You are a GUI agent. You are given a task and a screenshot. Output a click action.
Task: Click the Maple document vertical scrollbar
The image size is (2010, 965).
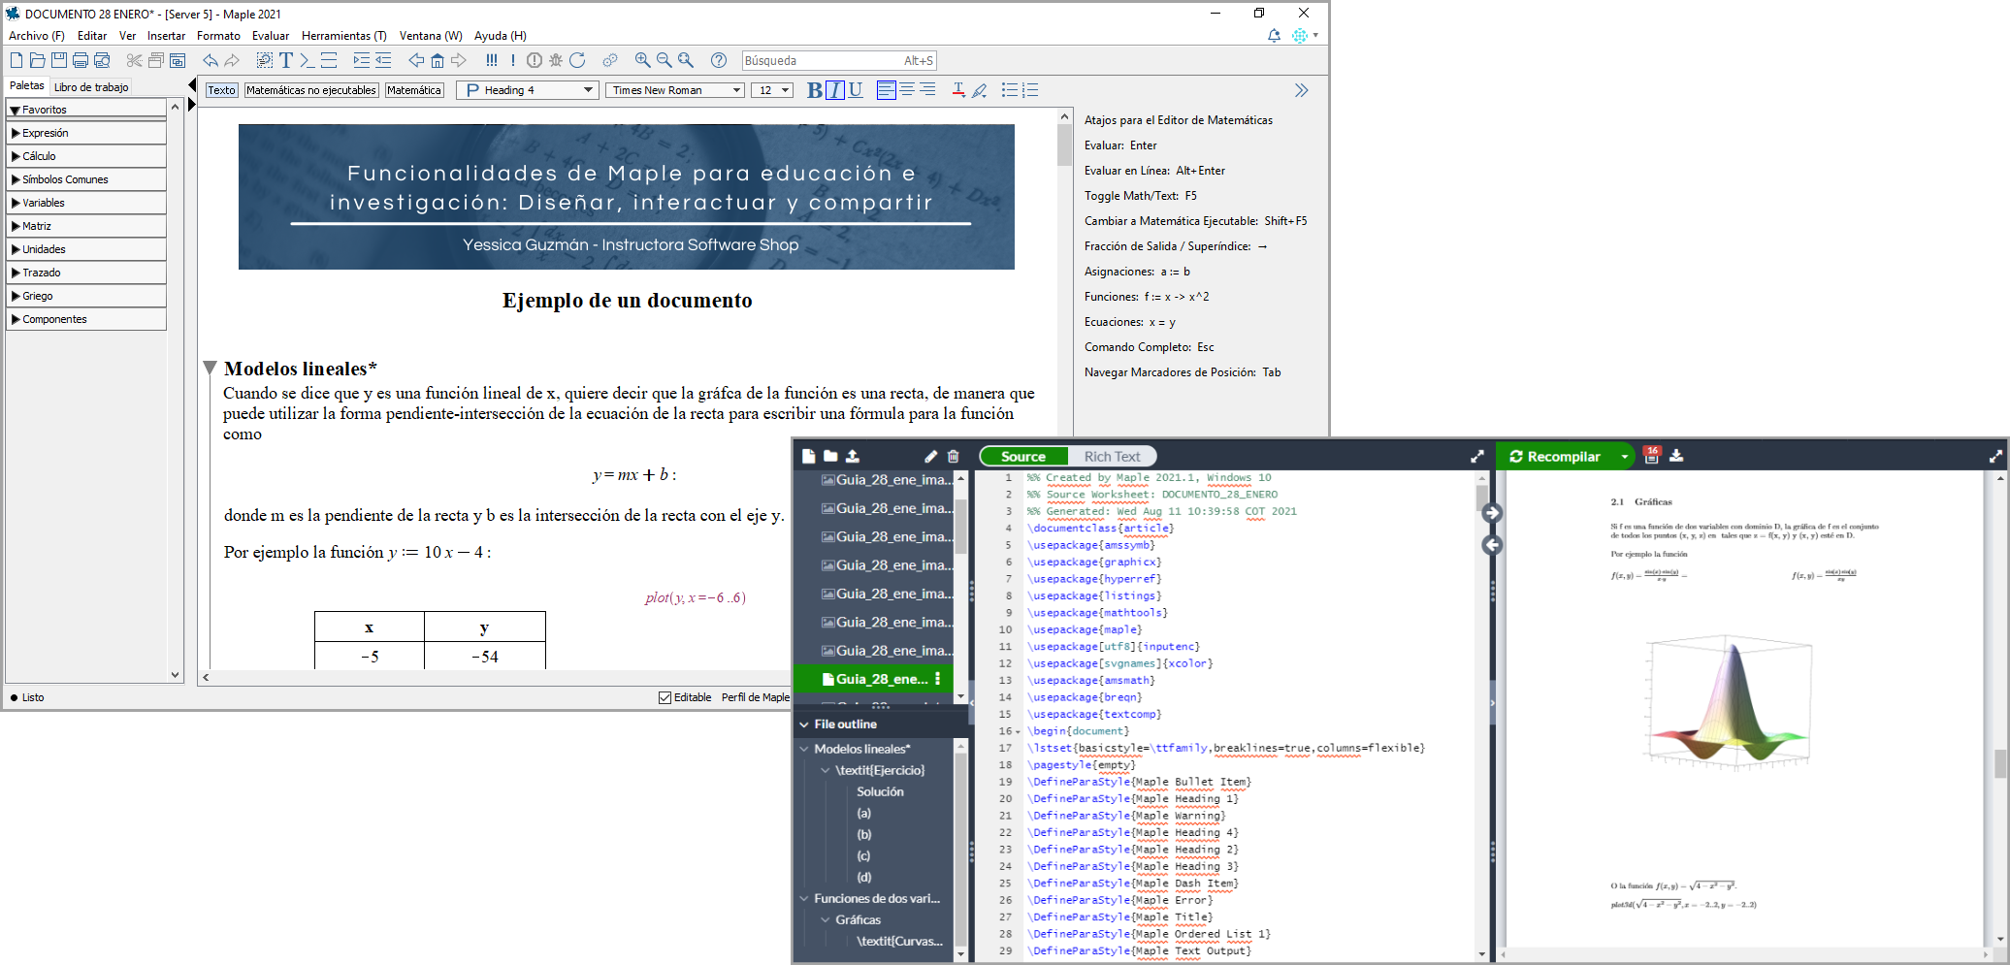[1065, 144]
